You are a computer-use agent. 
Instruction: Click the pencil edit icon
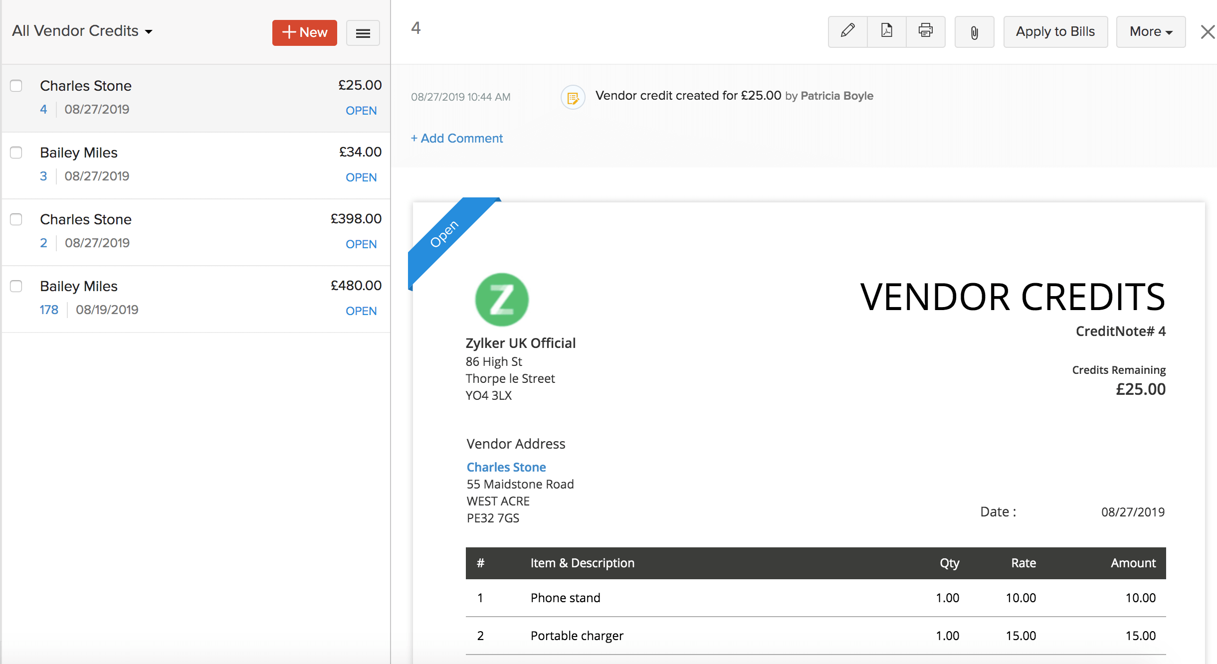(x=847, y=31)
